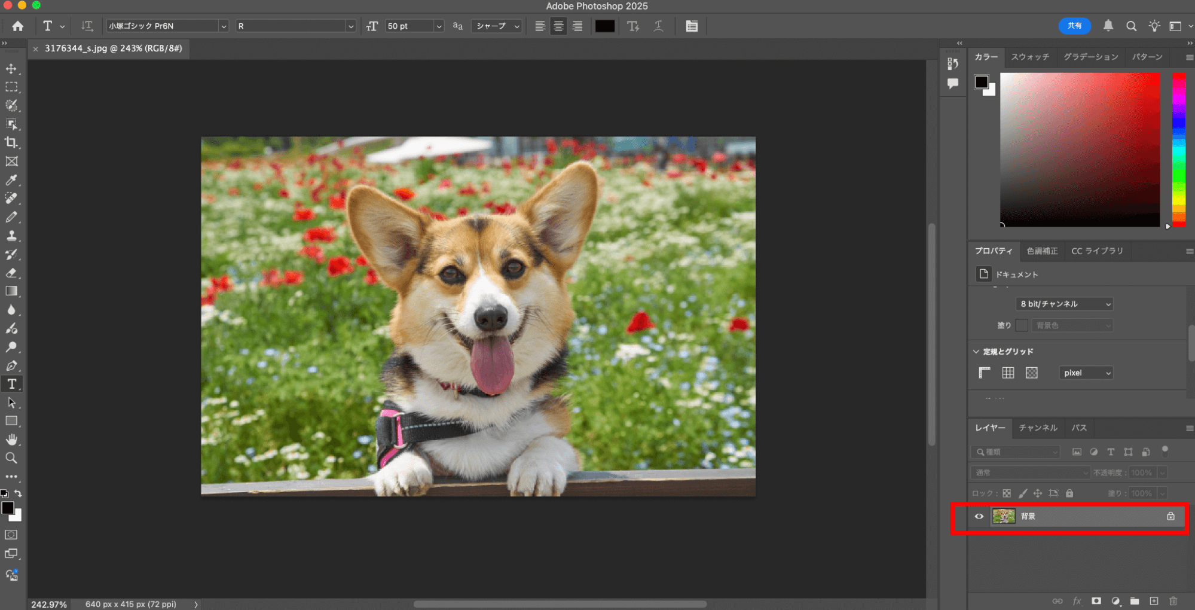Screen dimensions: 1195x610
Task: Select the Crop tool
Action: pyautogui.click(x=11, y=142)
